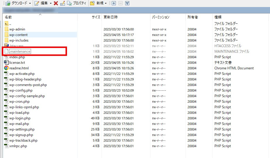The height and width of the screenshot is (158, 270).
Task: Click the 'rwxr-xr-x' permission of wp-admin
Action: point(159,29)
